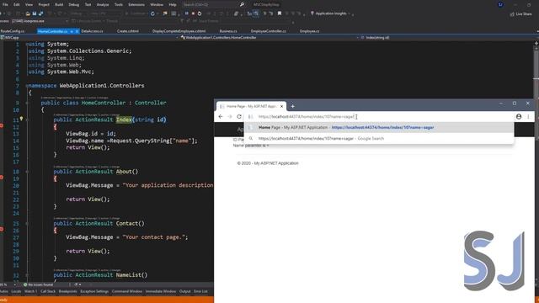Viewport: 539px width, 303px height.
Task: Click the user account badge in title bar
Action: [x=500, y=4]
